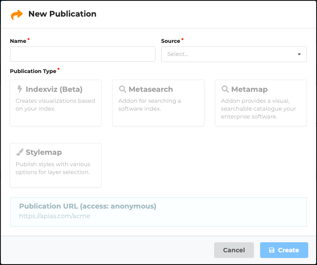Expand Source list using the caret arrow
Image resolution: width=317 pixels, height=265 pixels.
299,55
